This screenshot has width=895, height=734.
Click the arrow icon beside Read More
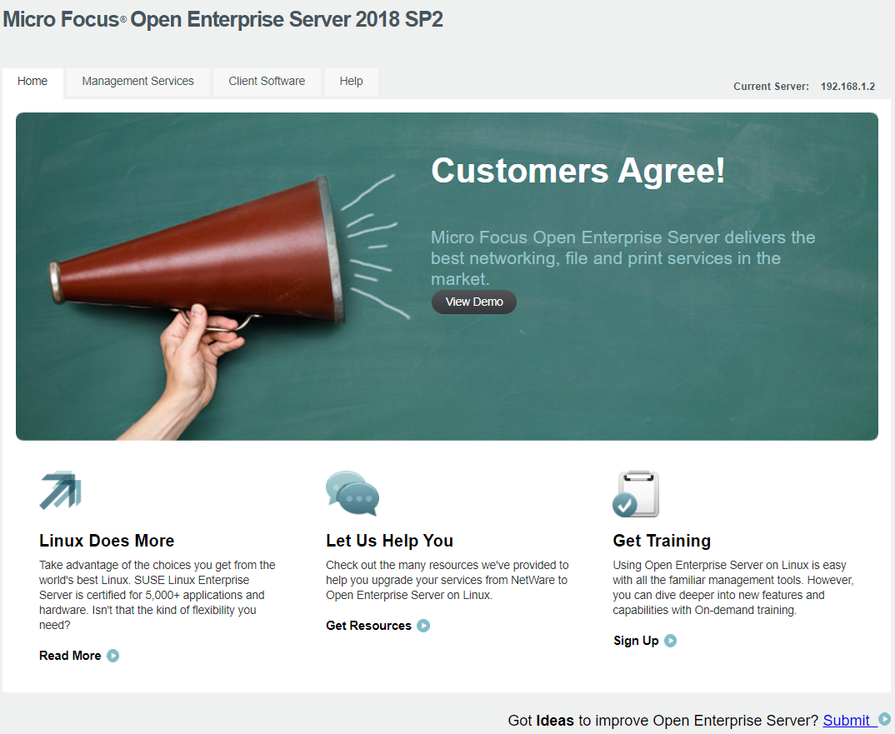pos(113,656)
